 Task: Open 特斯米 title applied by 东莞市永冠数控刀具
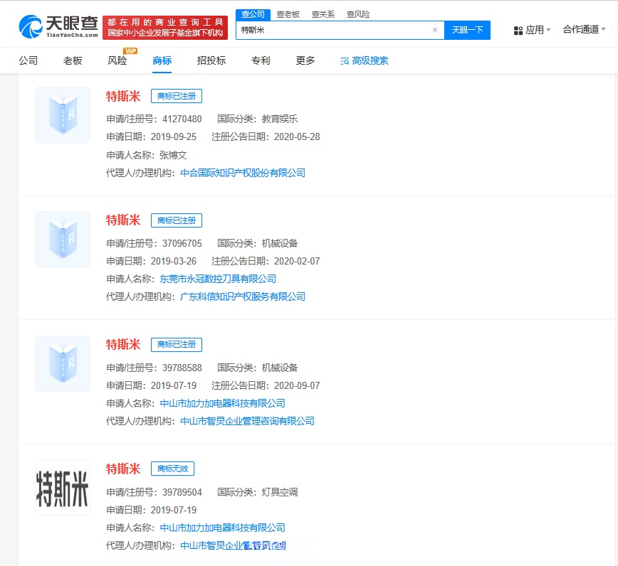click(123, 220)
